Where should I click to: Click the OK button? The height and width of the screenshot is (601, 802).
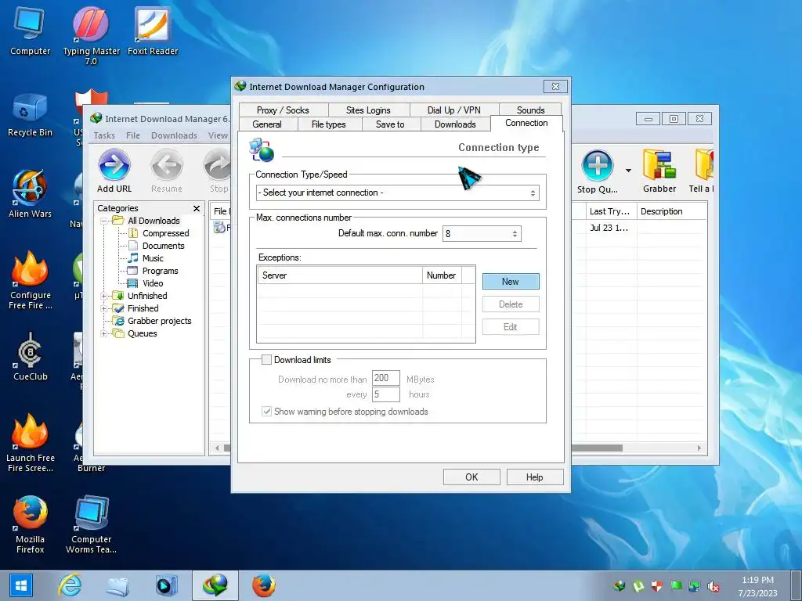471,477
